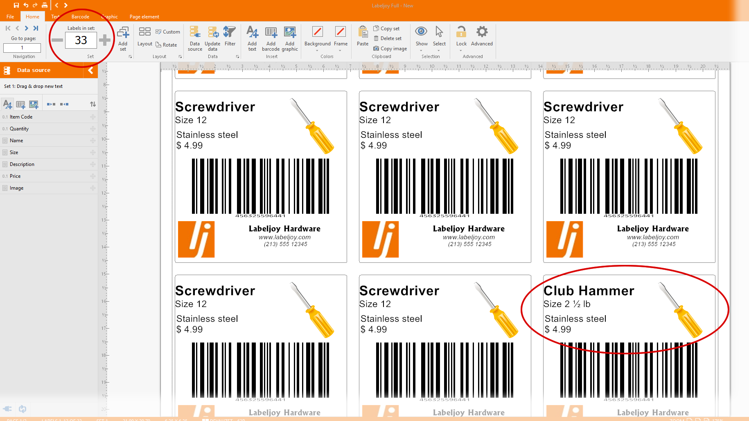
Task: Click Delete set
Action: [x=388, y=38]
